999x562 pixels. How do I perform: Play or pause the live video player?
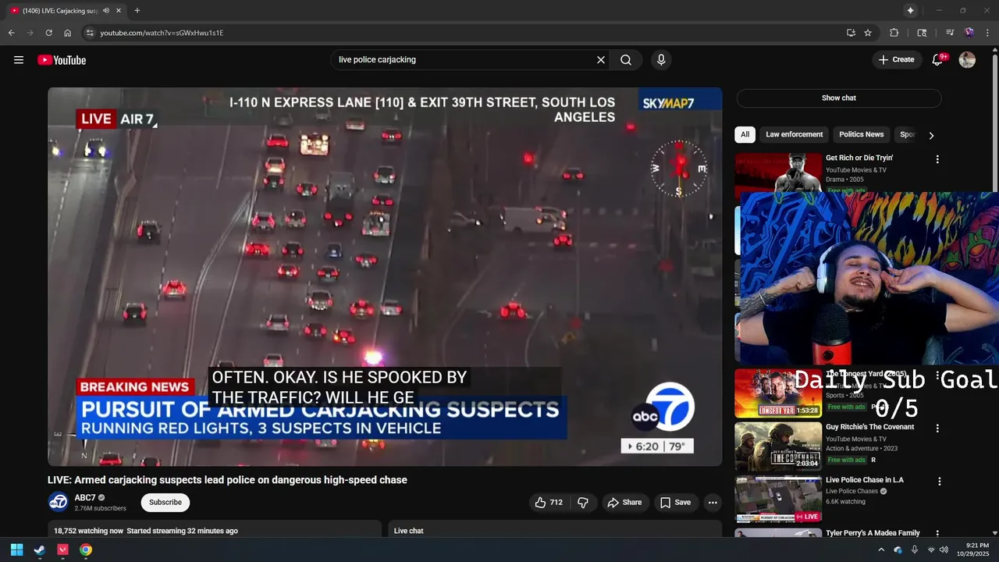(385, 276)
